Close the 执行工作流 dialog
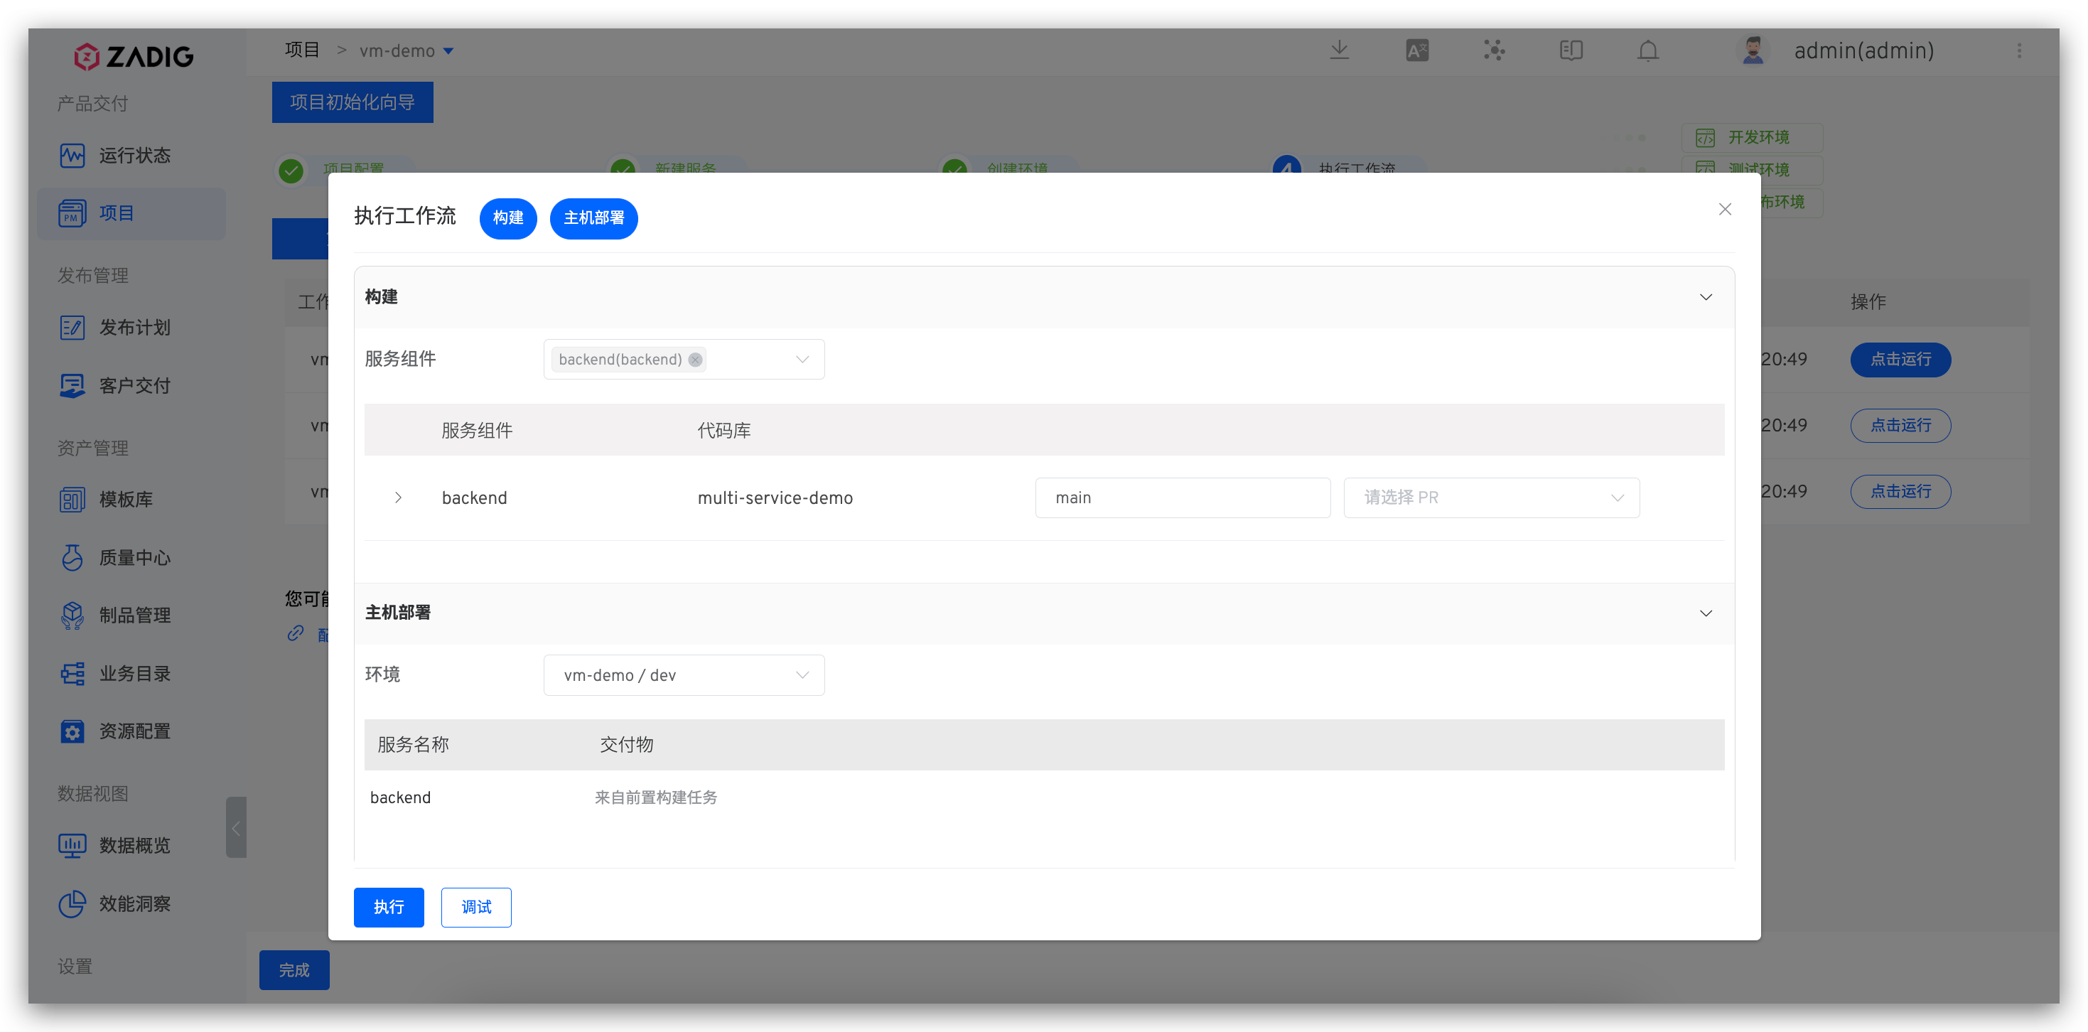This screenshot has height=1032, width=2088. [x=1725, y=209]
